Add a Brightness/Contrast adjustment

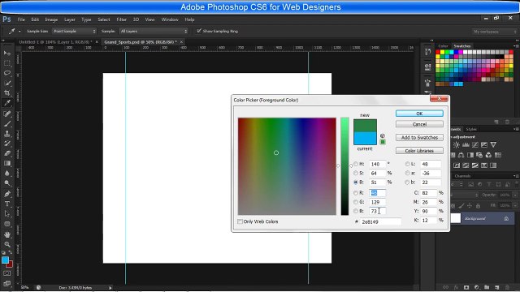click(x=457, y=144)
